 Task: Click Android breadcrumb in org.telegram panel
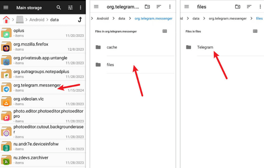102,18
